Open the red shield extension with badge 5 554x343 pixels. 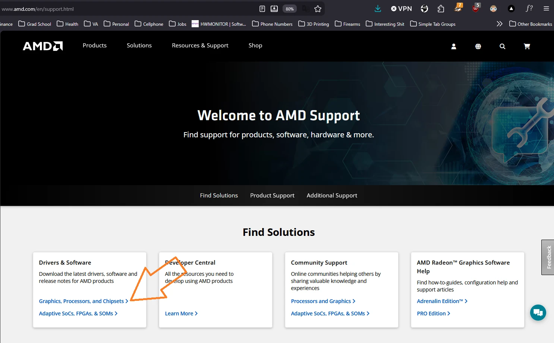coord(476,8)
